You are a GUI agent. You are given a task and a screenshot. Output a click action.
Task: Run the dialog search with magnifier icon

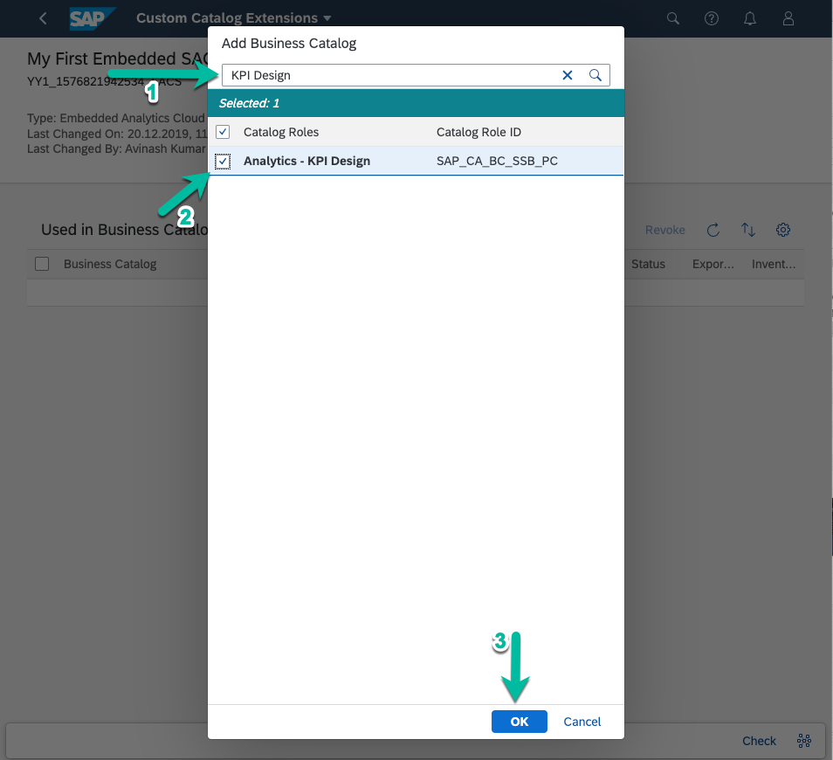click(595, 75)
